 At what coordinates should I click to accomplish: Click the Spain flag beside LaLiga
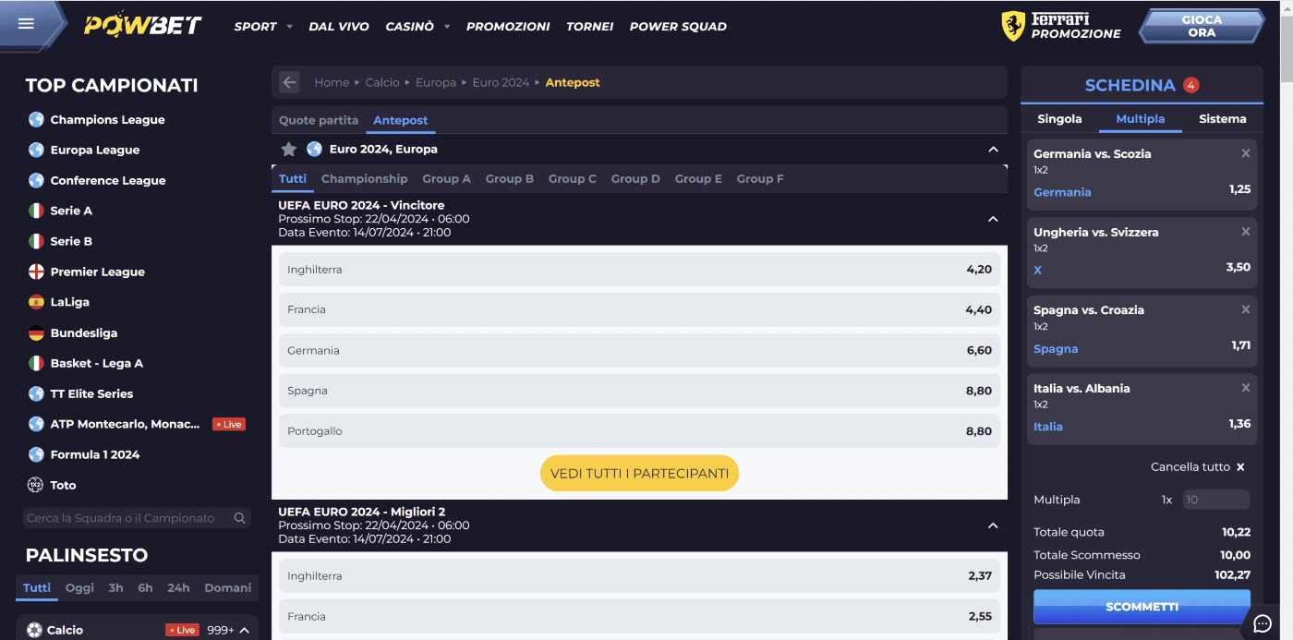(36, 302)
